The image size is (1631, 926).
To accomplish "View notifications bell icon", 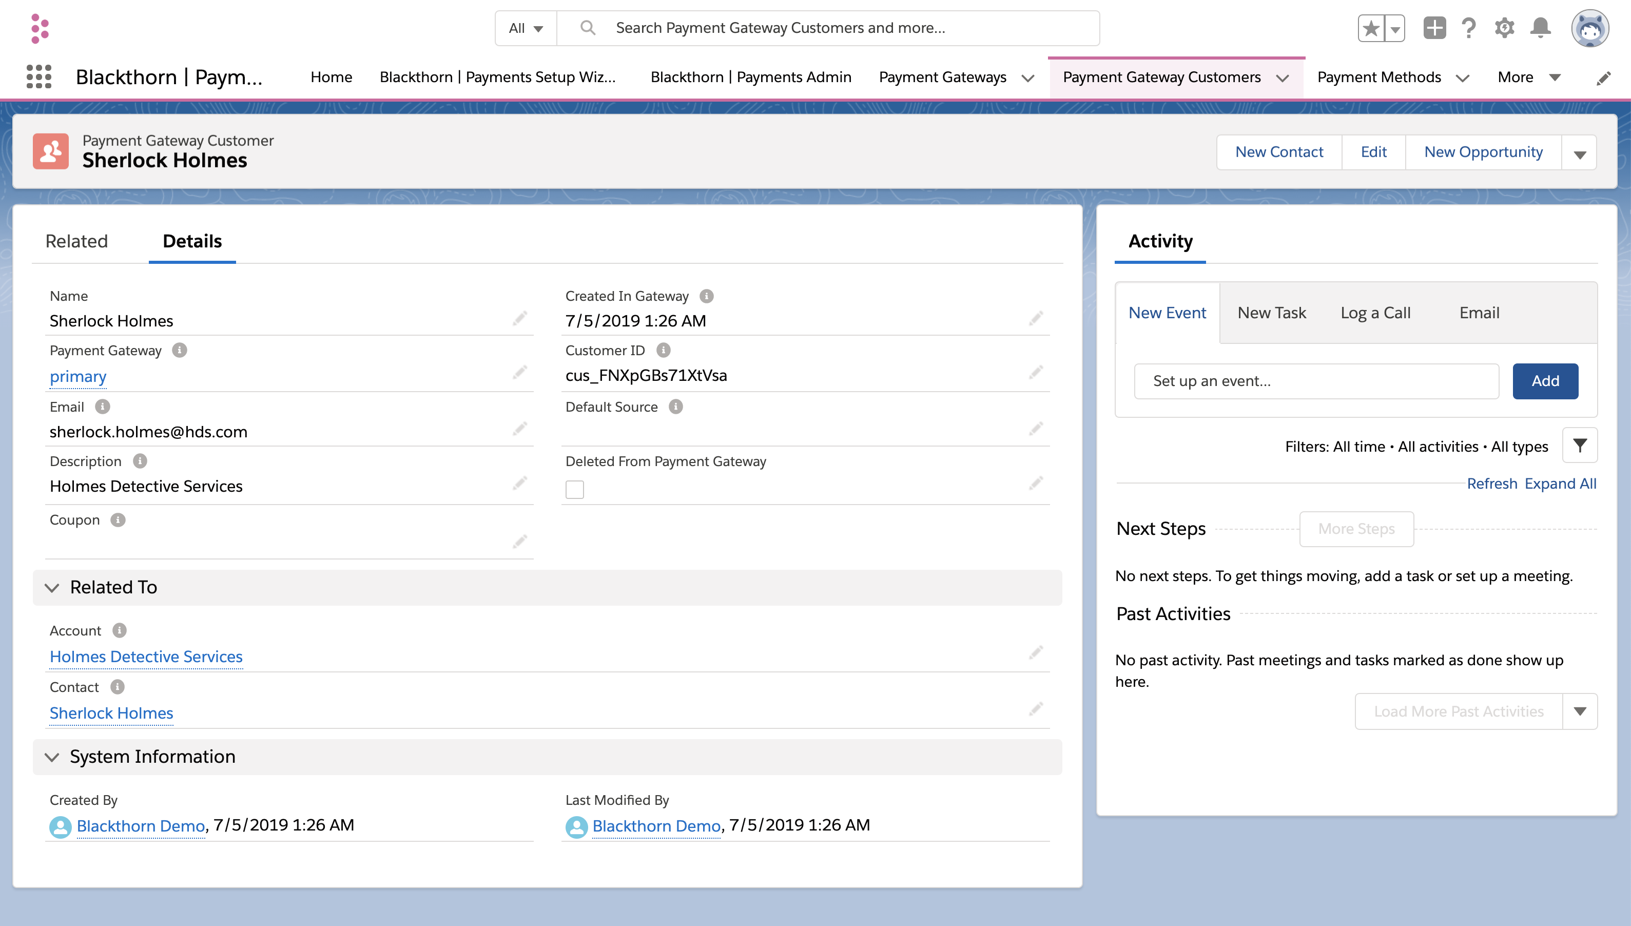I will point(1540,28).
